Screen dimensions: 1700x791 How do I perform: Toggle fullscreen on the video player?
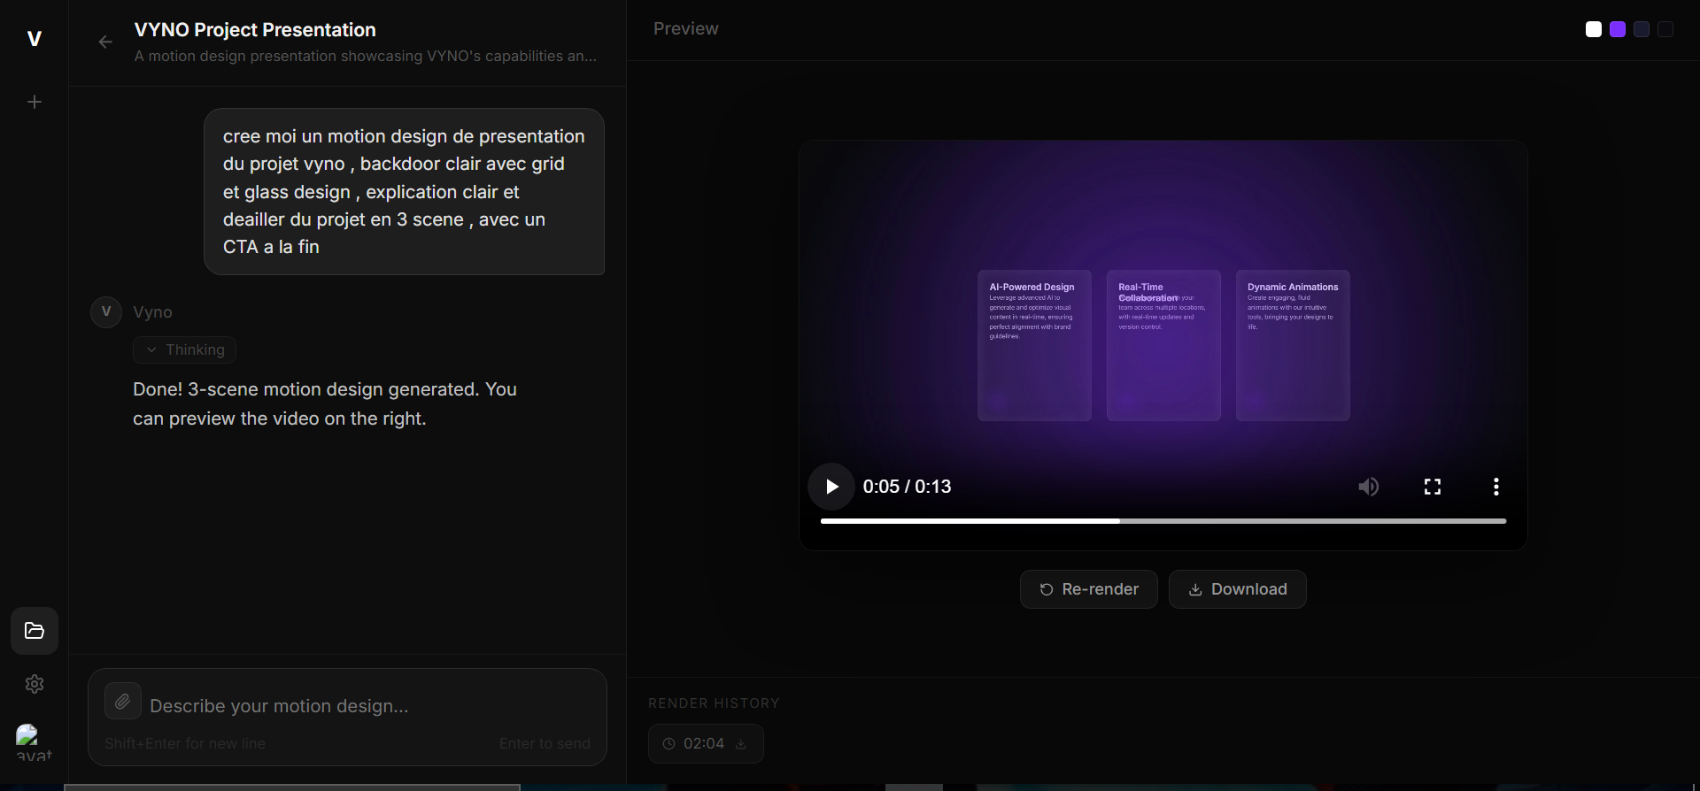1433,487
